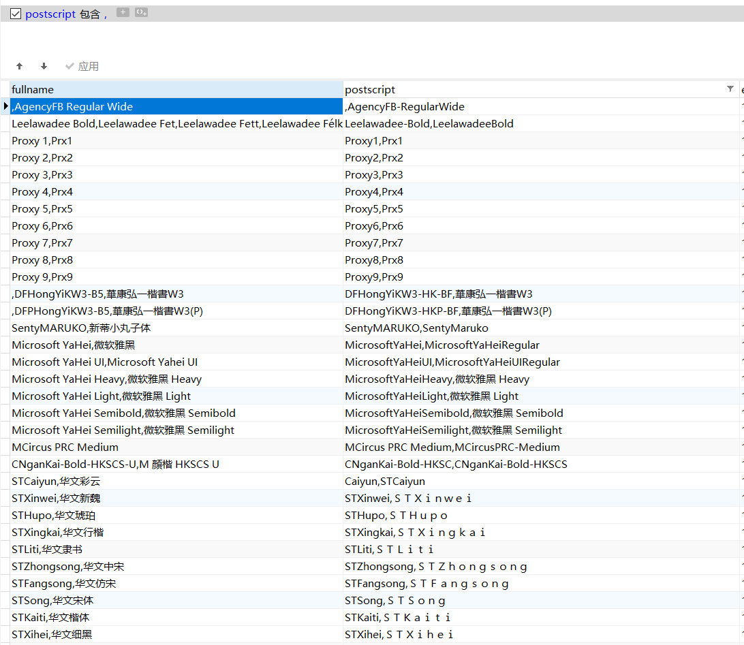This screenshot has width=744, height=645.
Task: Select the 'Proxy9,Prx9' postscript cell
Action: click(x=541, y=277)
